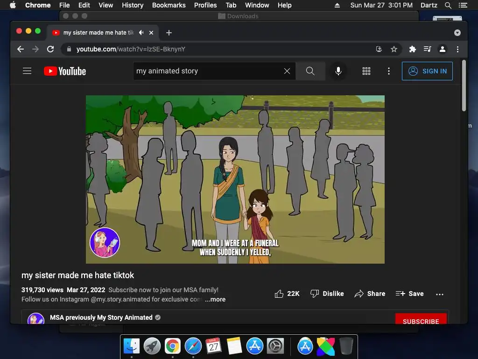The image size is (478, 359).
Task: Click the address bar URL
Action: 131,49
